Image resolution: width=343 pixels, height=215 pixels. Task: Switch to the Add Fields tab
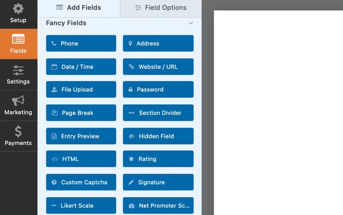click(x=79, y=8)
